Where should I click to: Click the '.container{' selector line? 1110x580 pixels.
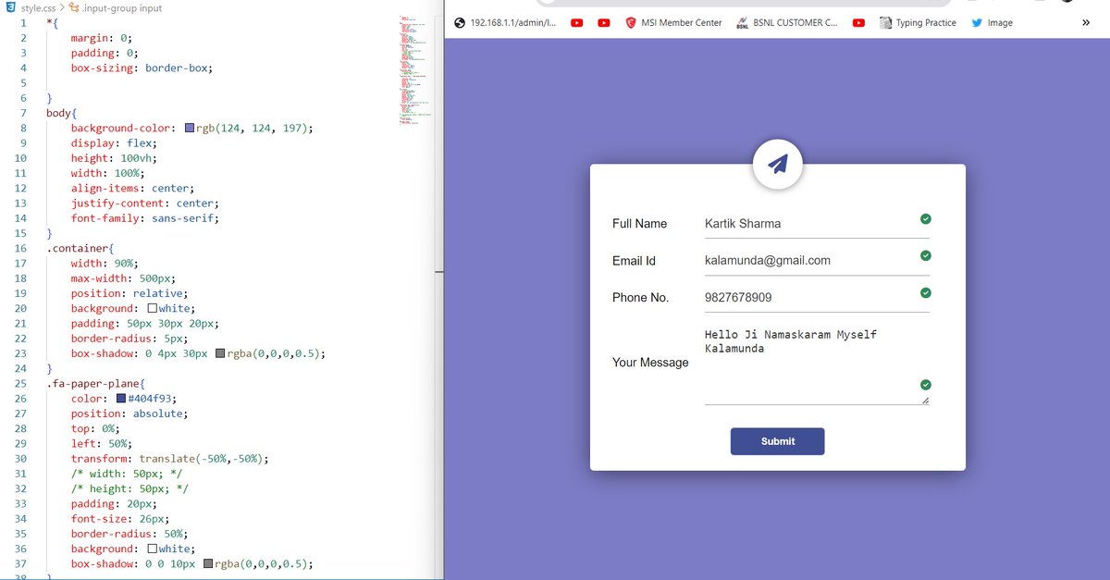(x=80, y=248)
